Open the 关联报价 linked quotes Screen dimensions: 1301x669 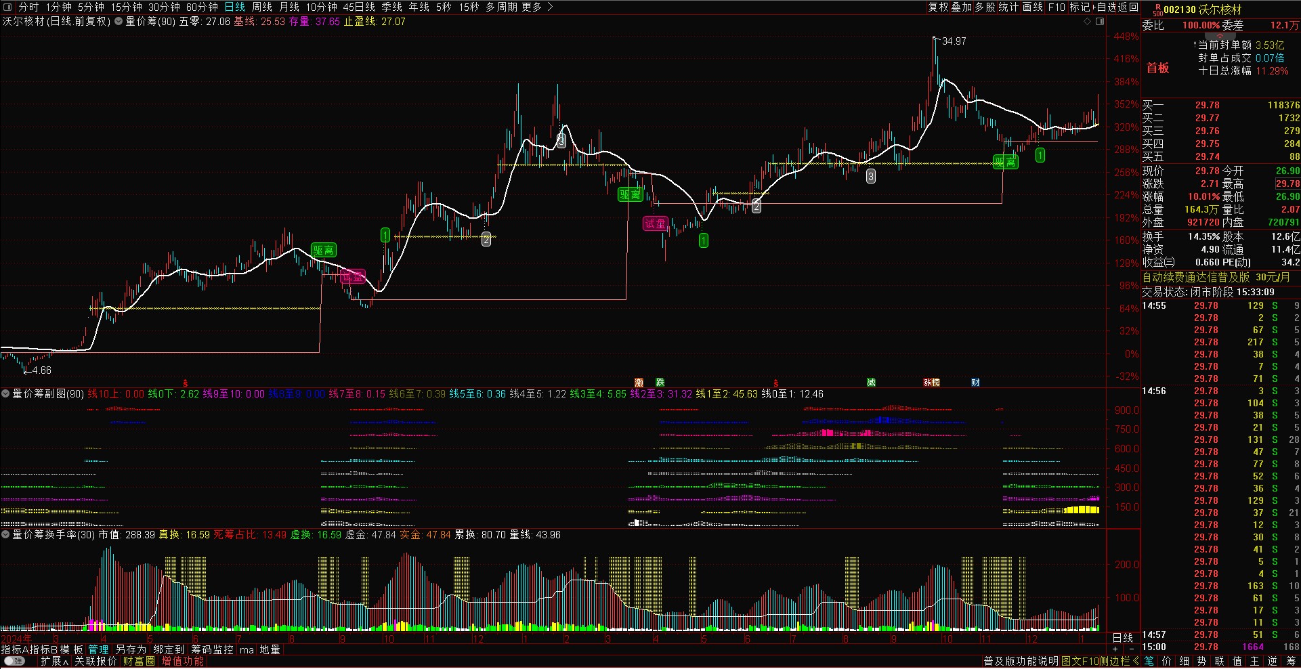tap(95, 662)
